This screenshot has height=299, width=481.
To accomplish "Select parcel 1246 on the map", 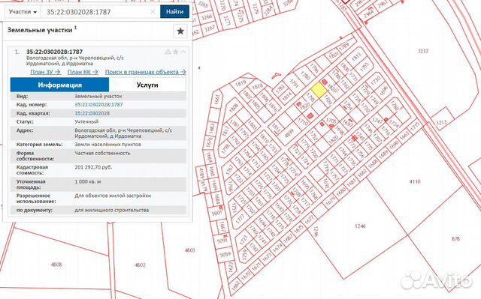I will 360,226.
